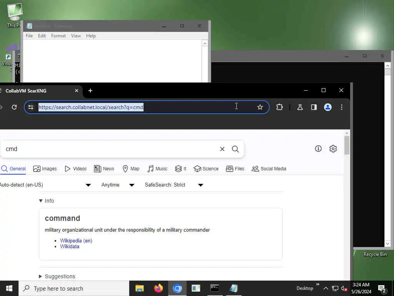Image resolution: width=394 pixels, height=296 pixels.
Task: Click inside the Notepad text area
Action: pyautogui.click(x=112, y=61)
